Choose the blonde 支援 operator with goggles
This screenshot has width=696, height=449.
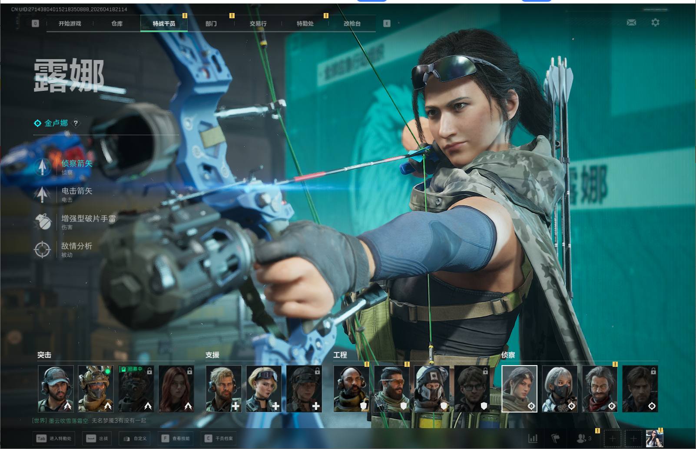264,389
